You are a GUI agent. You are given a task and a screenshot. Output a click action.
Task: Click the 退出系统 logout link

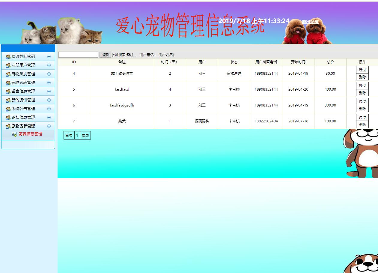pyautogui.click(x=310, y=22)
